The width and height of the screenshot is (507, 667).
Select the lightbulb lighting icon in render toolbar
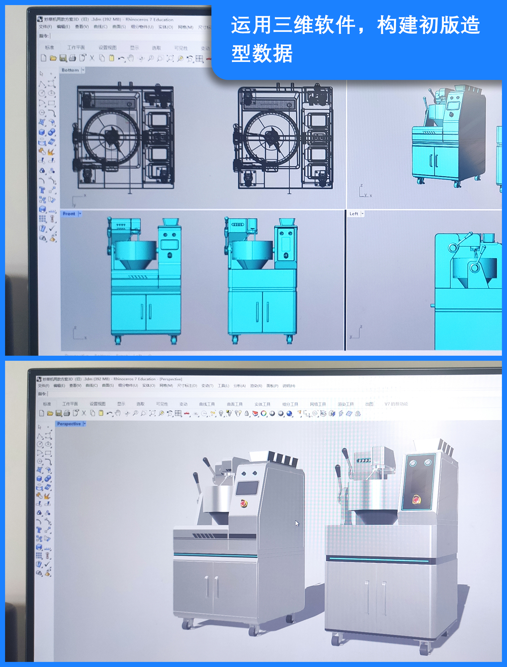tap(221, 413)
